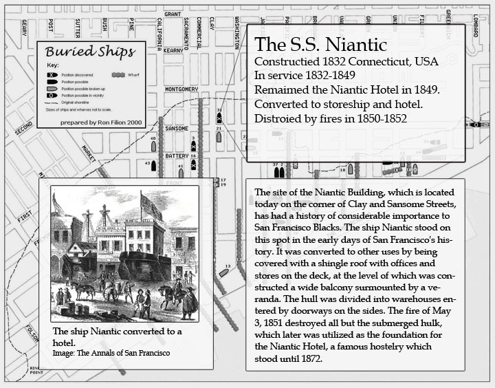This screenshot has height=388, width=495.
Task: Click buried ship marker 40
Action: coord(153,145)
